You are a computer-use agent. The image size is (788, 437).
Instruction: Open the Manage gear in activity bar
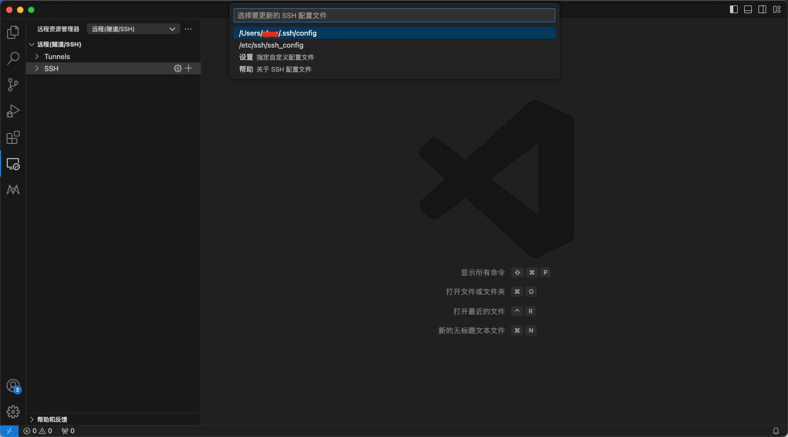[13, 411]
